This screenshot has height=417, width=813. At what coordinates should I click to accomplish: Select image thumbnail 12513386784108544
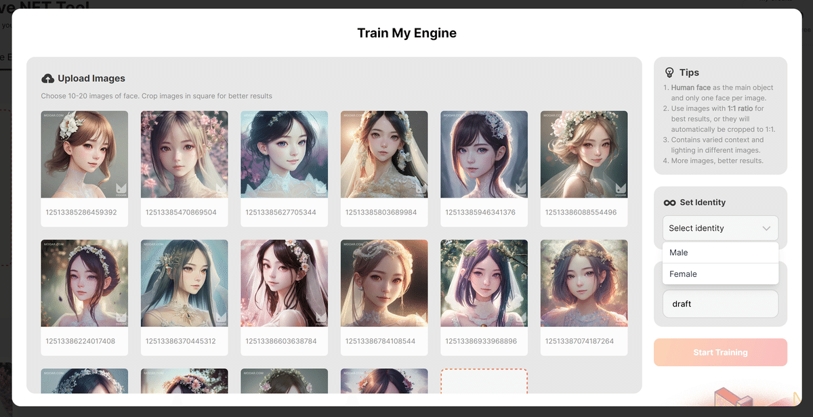click(384, 283)
